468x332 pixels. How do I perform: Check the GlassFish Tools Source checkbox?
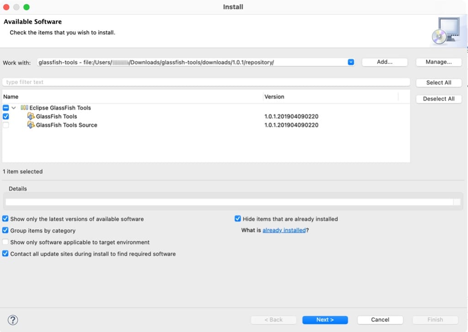(x=6, y=125)
